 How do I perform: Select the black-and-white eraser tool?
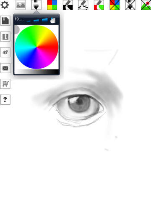coord(68,5)
